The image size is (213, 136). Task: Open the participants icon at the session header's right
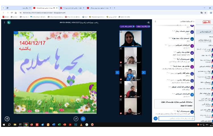point(148,22)
